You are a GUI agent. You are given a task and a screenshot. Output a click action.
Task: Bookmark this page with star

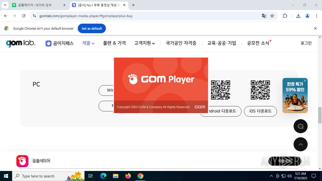click(x=272, y=16)
